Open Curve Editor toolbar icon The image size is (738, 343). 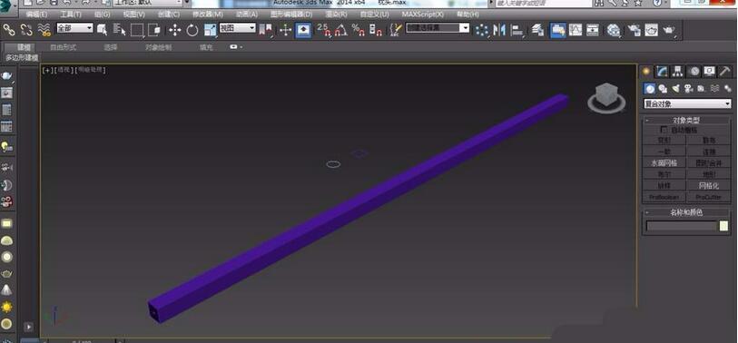coord(576,31)
